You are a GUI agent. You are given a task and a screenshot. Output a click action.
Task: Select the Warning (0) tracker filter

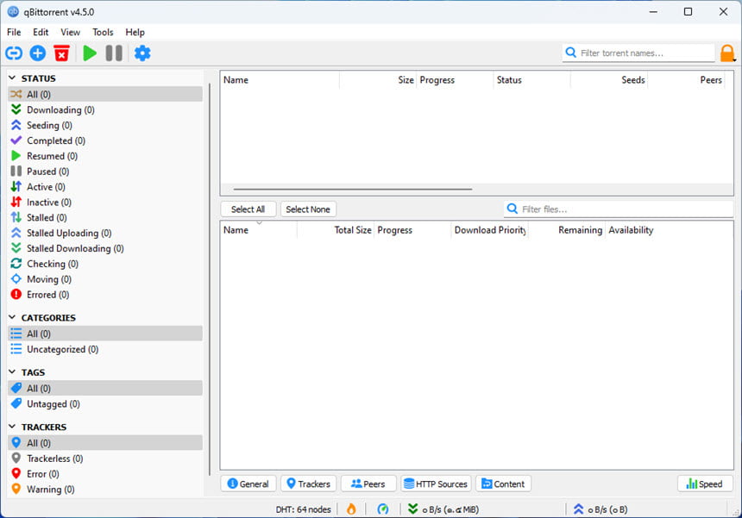(105, 490)
